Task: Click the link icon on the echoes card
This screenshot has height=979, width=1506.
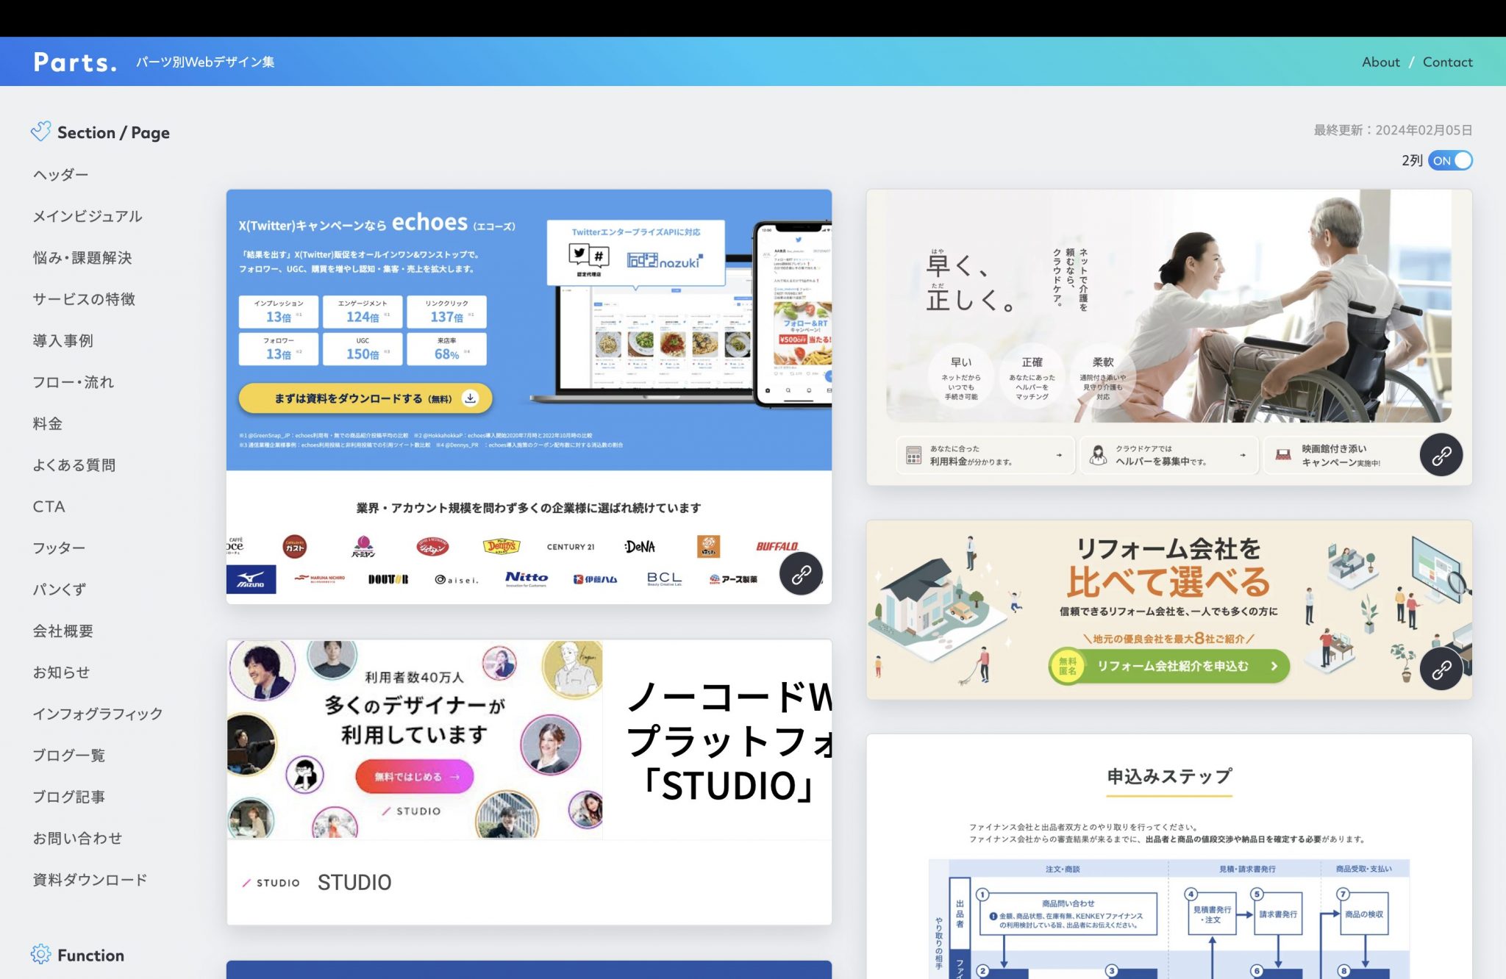Action: (x=800, y=574)
